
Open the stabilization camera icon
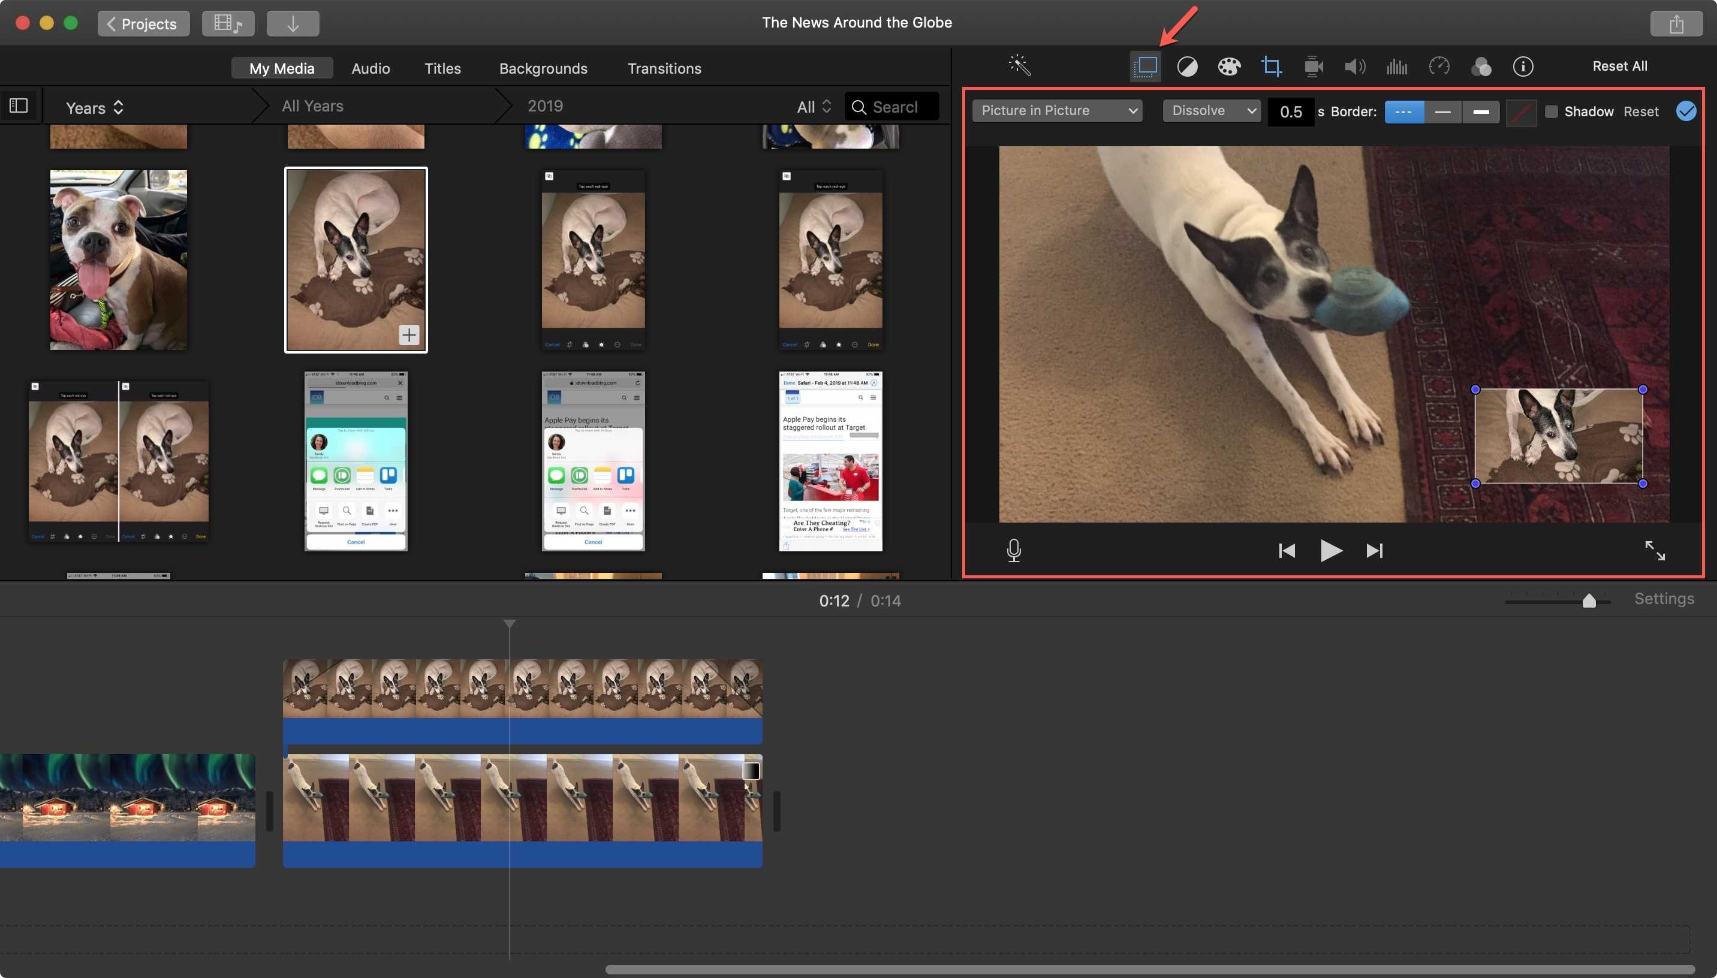1314,66
